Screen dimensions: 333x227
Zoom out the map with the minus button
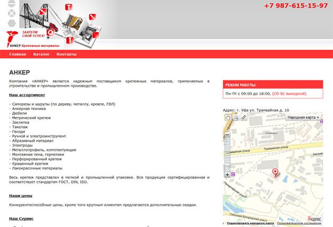(x=227, y=134)
